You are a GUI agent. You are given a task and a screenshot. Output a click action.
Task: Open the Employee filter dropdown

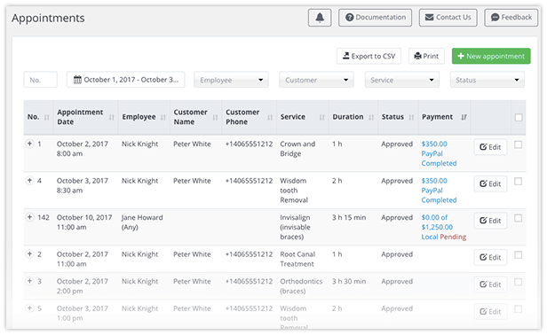pyautogui.click(x=231, y=80)
